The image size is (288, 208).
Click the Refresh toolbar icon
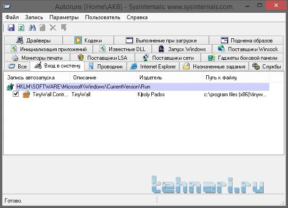click(21, 28)
